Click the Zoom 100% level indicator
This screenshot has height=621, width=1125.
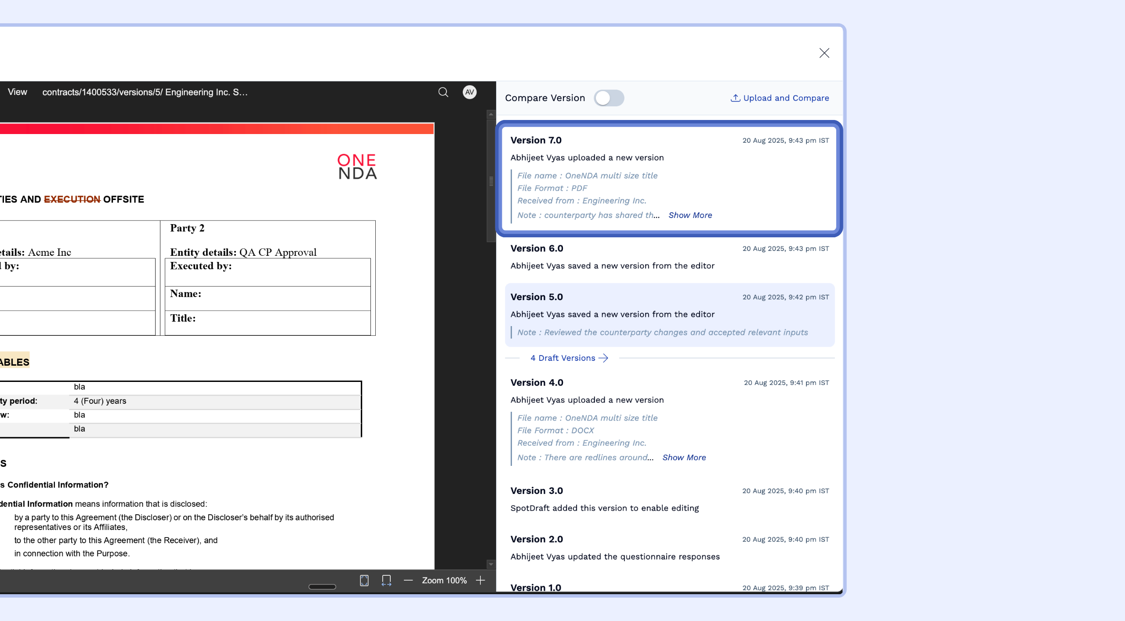[x=444, y=580]
